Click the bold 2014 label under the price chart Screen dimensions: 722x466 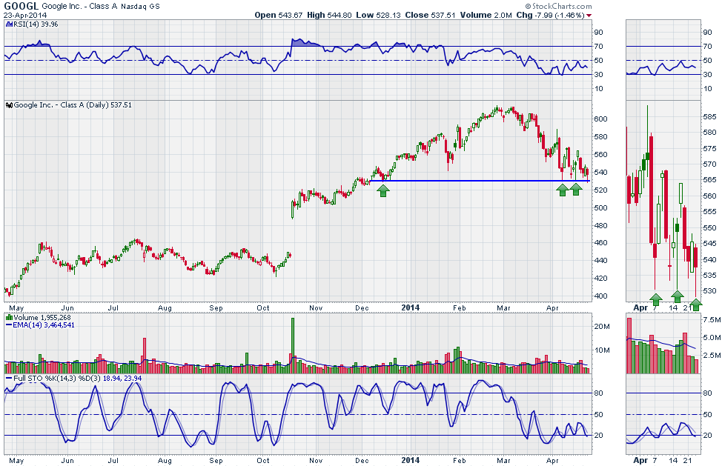point(410,307)
